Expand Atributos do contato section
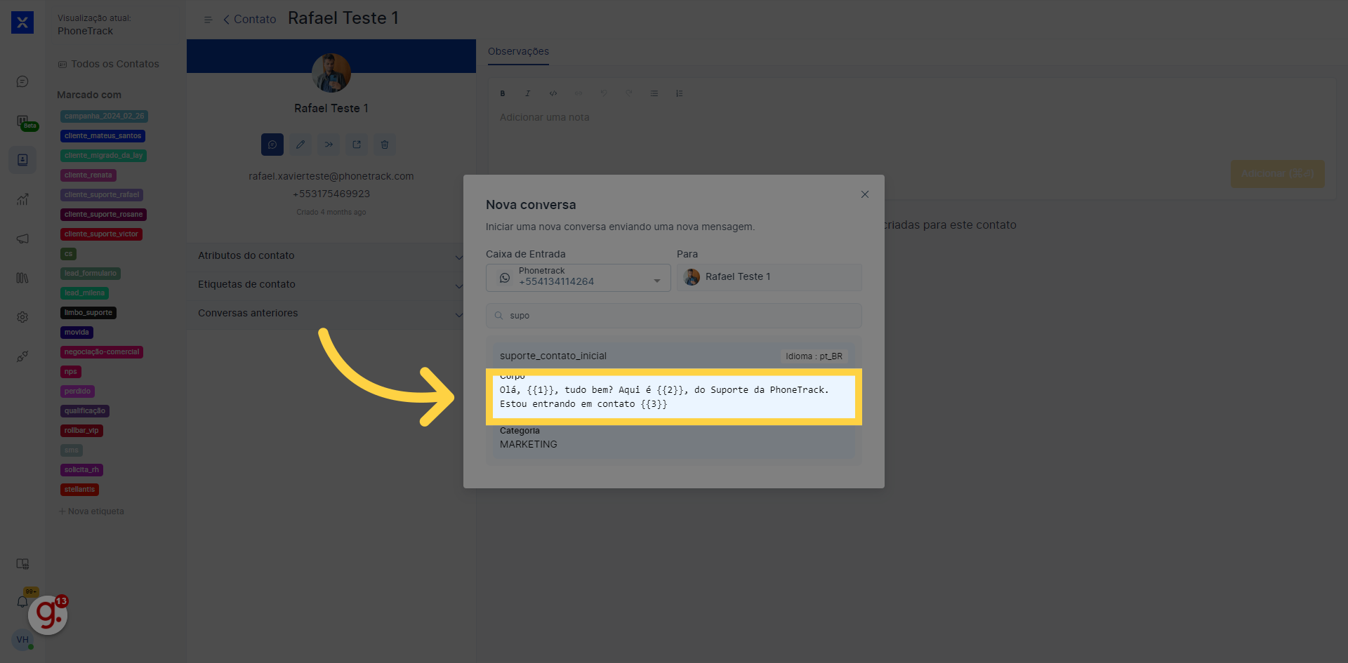 [x=331, y=255]
